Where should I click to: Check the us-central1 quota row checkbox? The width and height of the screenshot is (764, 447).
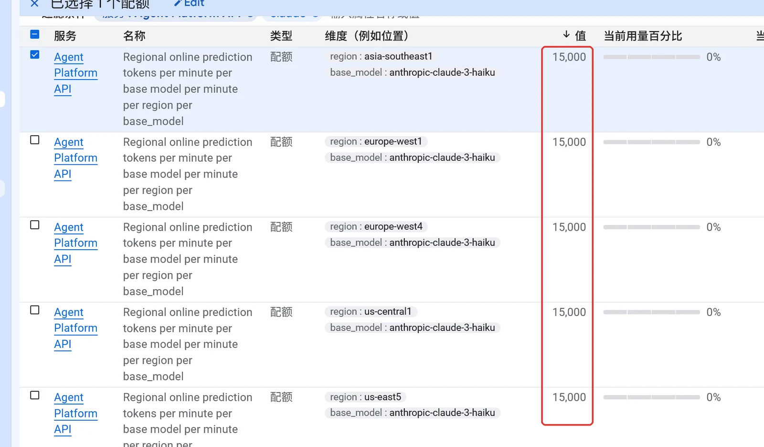click(x=34, y=310)
